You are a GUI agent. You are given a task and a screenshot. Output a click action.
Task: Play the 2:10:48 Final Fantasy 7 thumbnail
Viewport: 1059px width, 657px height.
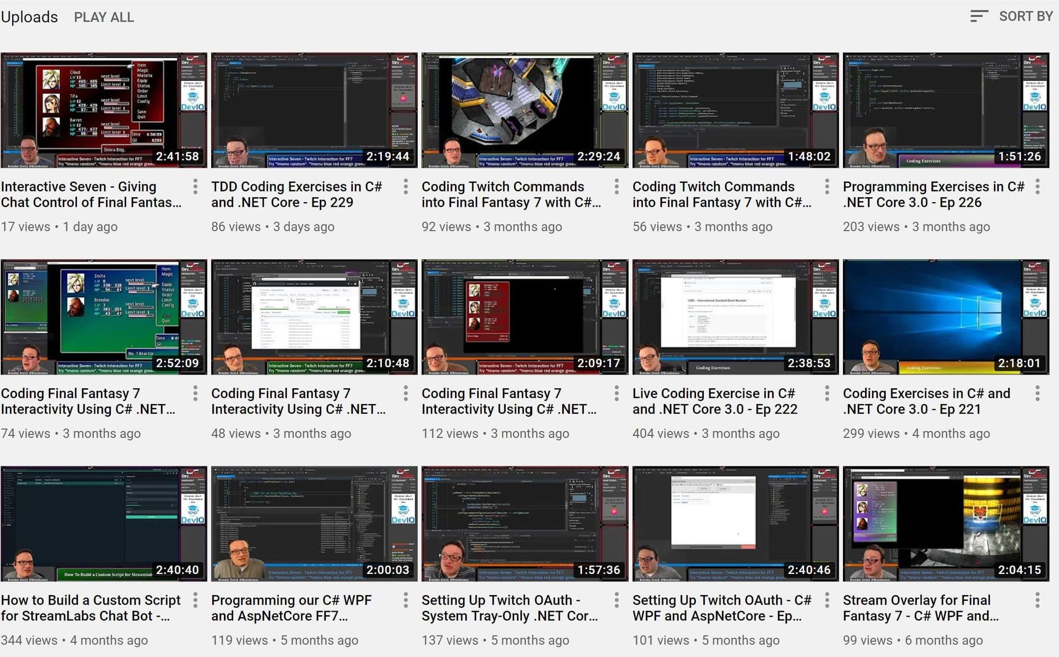click(x=314, y=317)
